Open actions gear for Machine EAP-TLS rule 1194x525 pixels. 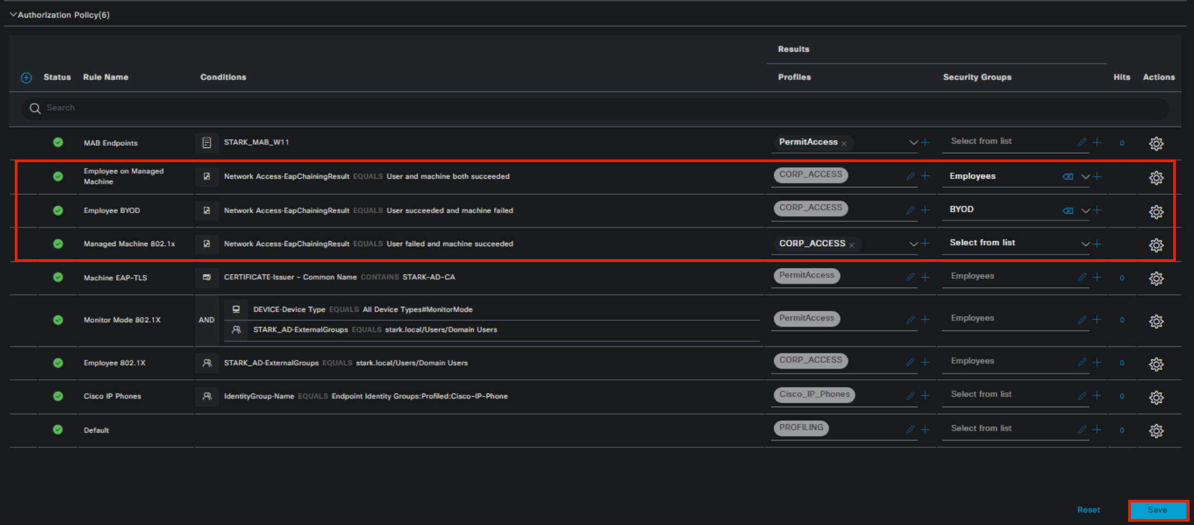1156,278
